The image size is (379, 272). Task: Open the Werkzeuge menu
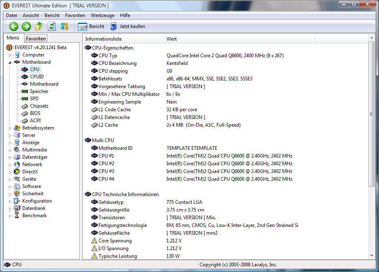103,15
